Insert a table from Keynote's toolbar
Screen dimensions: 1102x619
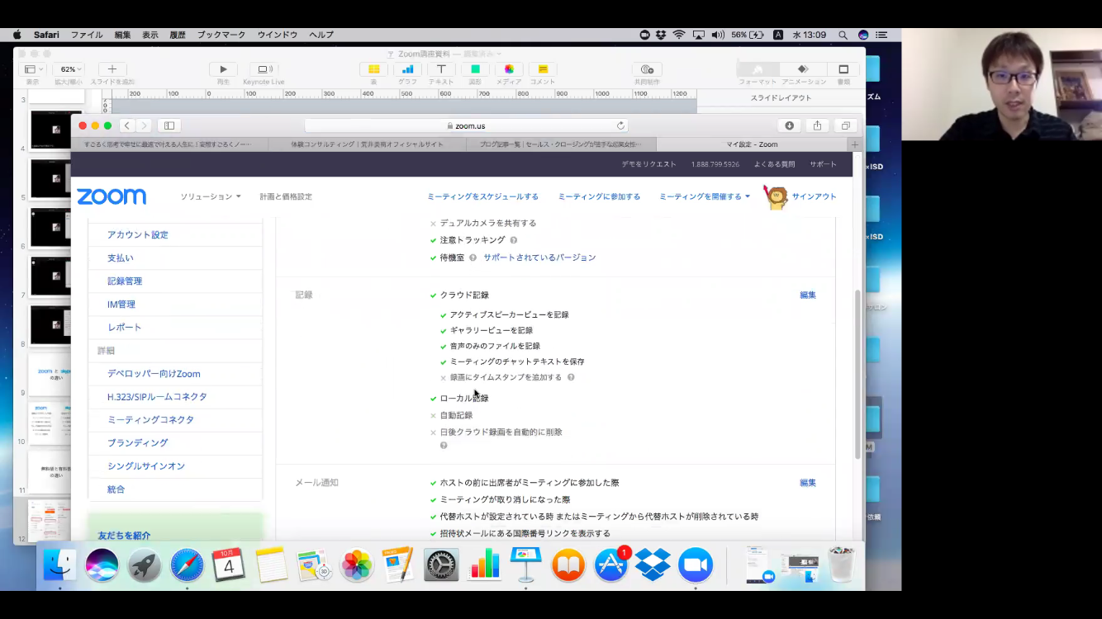click(x=373, y=69)
